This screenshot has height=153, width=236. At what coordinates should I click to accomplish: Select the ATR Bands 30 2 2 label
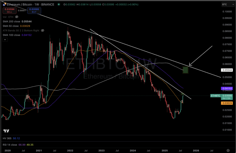[21, 30]
